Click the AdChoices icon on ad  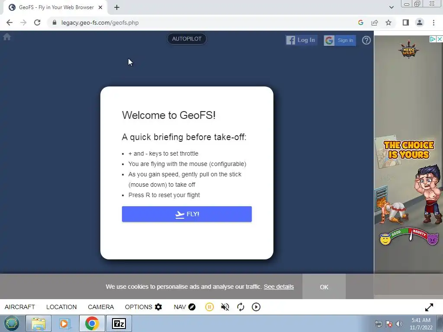[x=433, y=39]
